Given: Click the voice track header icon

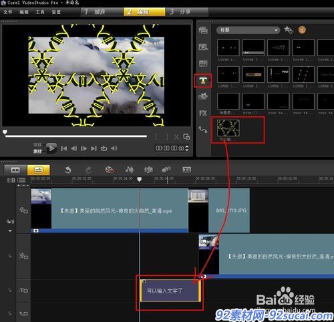Looking at the screenshot, I should coord(23,313).
